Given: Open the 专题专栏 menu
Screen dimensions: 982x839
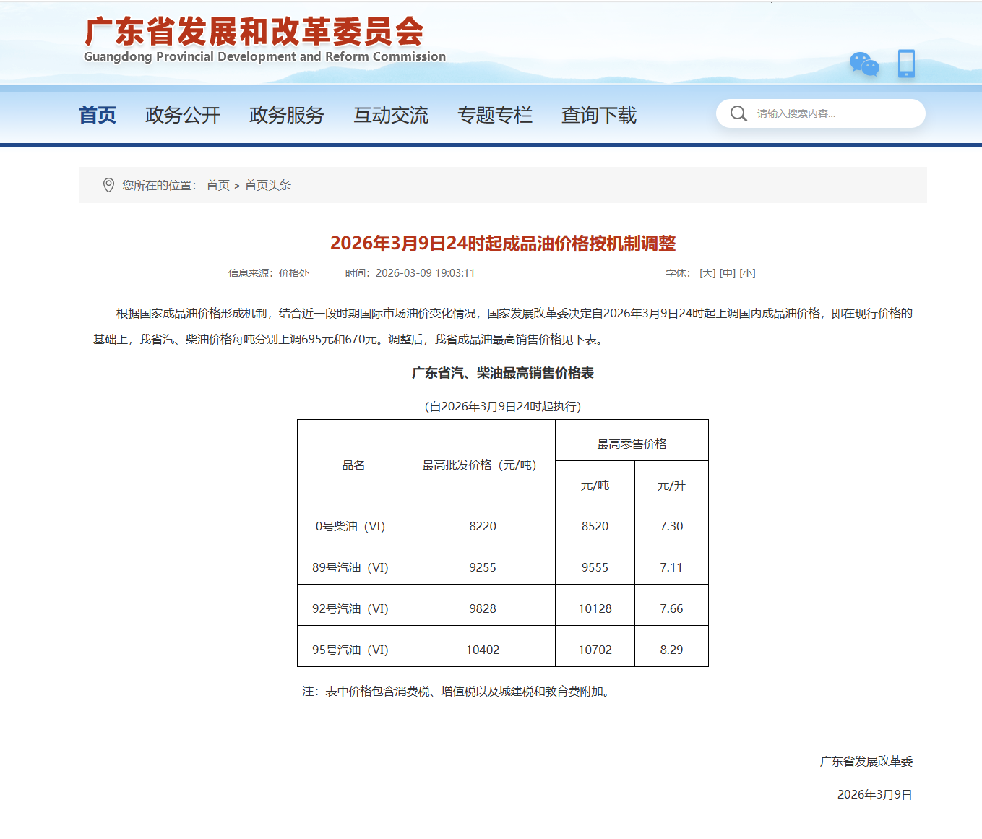Looking at the screenshot, I should pyautogui.click(x=495, y=115).
